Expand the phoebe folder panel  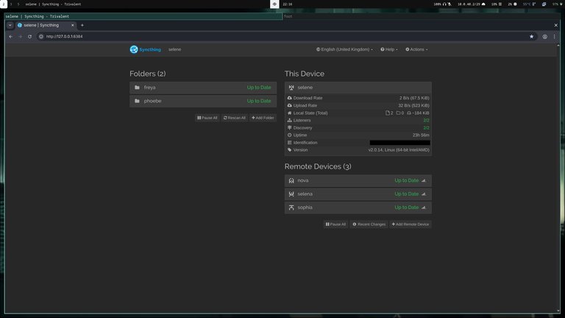[203, 101]
